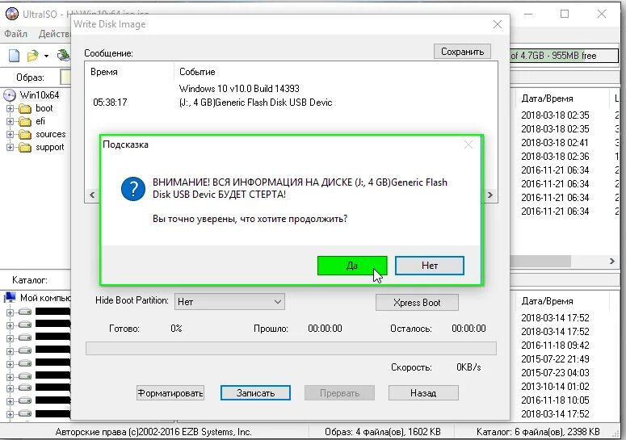Select Мой компьютер in catalog tree
The width and height of the screenshot is (626, 440).
coord(45,298)
